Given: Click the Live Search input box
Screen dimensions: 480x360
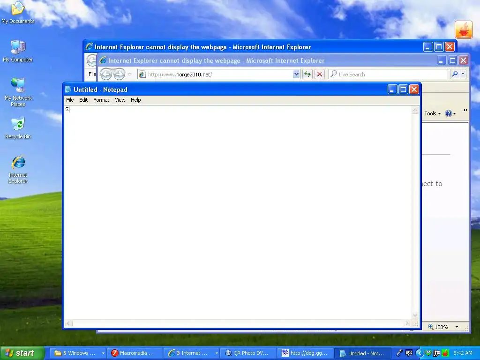Looking at the screenshot, I should 388,74.
